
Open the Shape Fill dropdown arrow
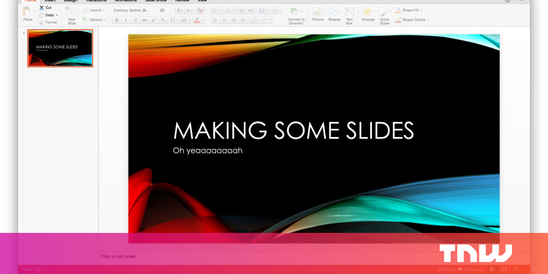pyautogui.click(x=421, y=10)
